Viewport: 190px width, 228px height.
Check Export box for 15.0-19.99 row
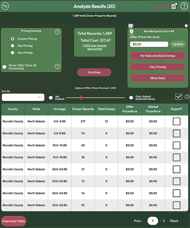[177, 157]
